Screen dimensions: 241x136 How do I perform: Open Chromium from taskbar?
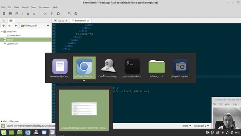(28, 133)
